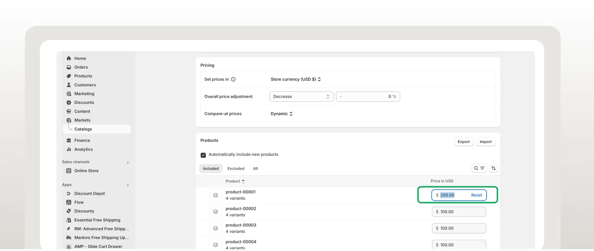Launch Discounty app icon
The width and height of the screenshot is (594, 251).
(69, 211)
